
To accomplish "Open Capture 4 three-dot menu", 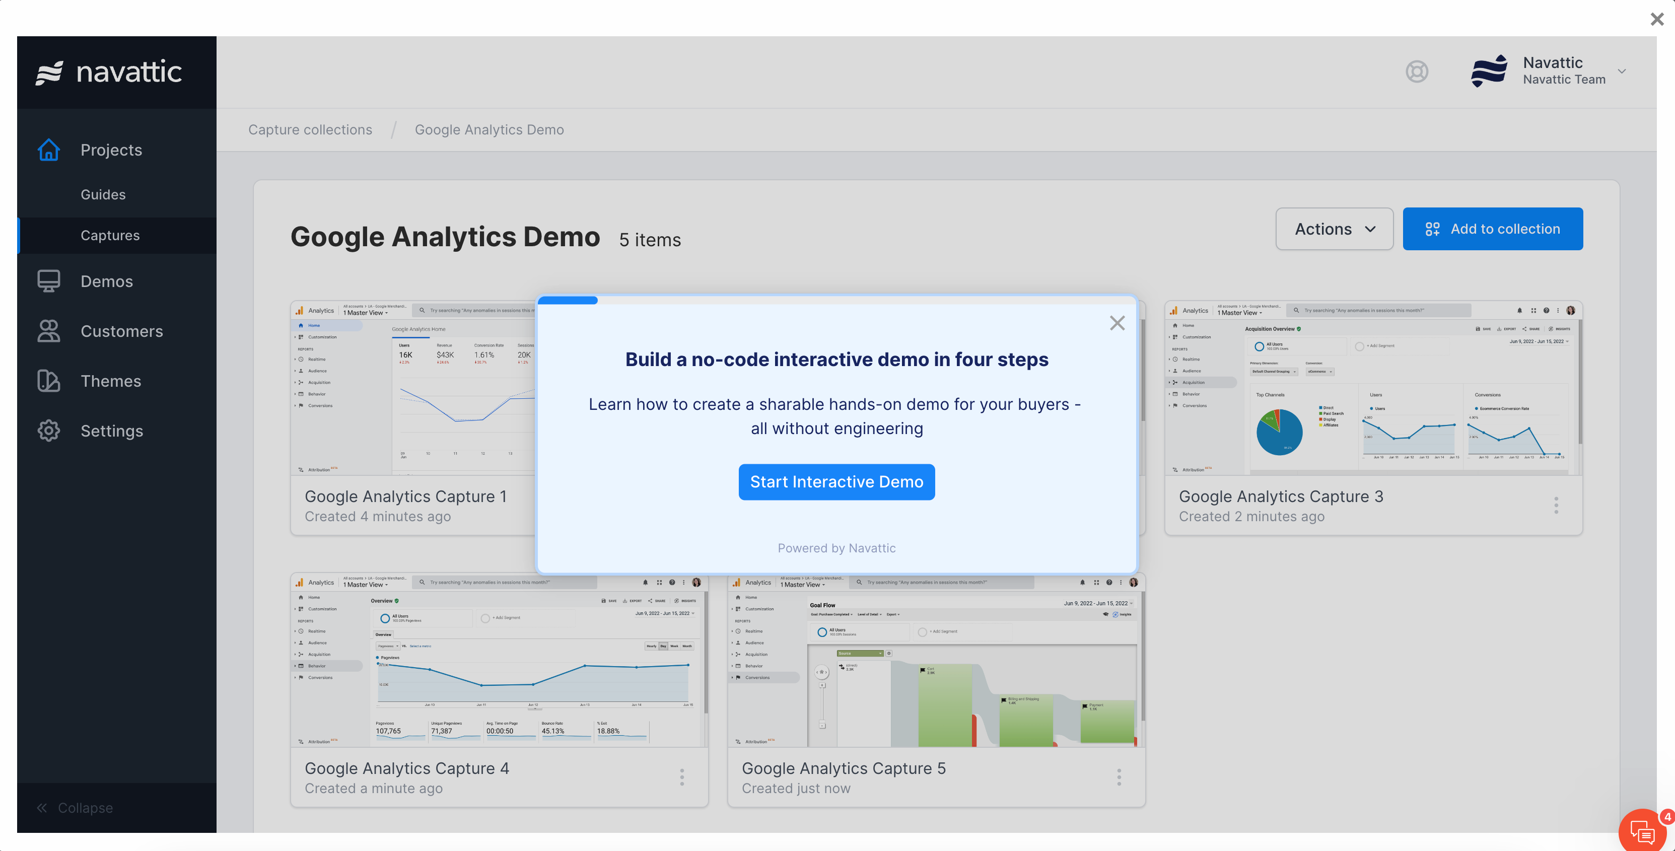I will click(682, 777).
